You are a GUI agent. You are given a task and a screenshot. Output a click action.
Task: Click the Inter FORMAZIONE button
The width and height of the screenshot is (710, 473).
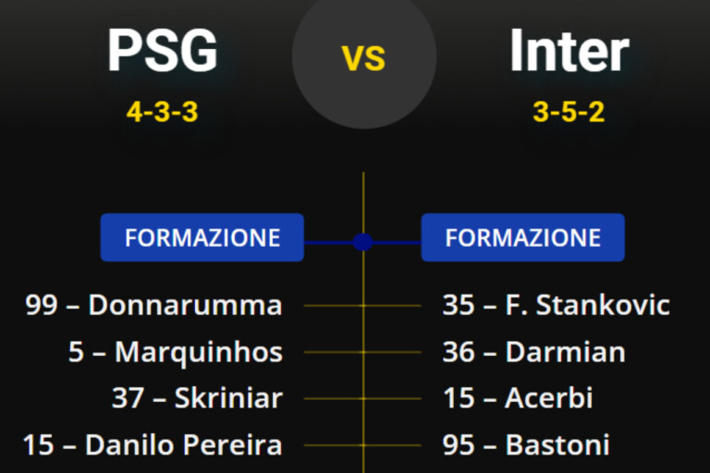pos(522,237)
